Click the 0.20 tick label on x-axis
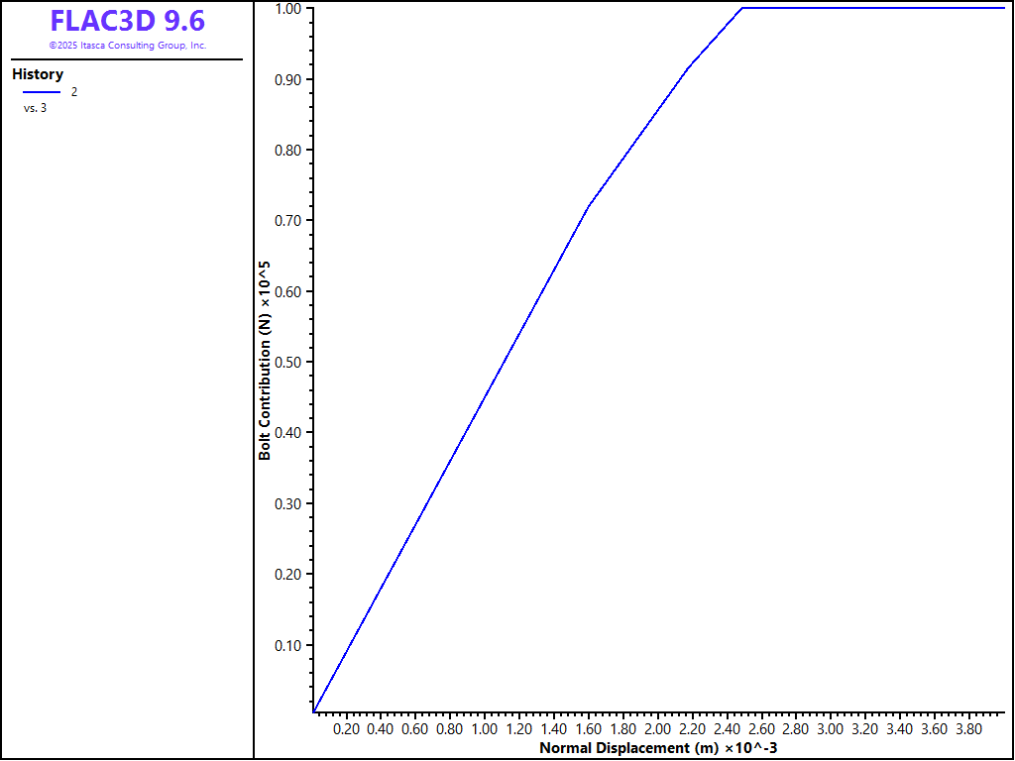The image size is (1015, 761). pyautogui.click(x=346, y=729)
